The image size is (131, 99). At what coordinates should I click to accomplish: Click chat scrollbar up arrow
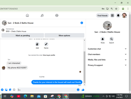tap(84, 40)
